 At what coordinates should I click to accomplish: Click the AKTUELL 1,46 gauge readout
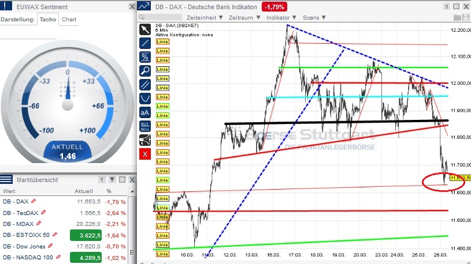click(x=68, y=152)
